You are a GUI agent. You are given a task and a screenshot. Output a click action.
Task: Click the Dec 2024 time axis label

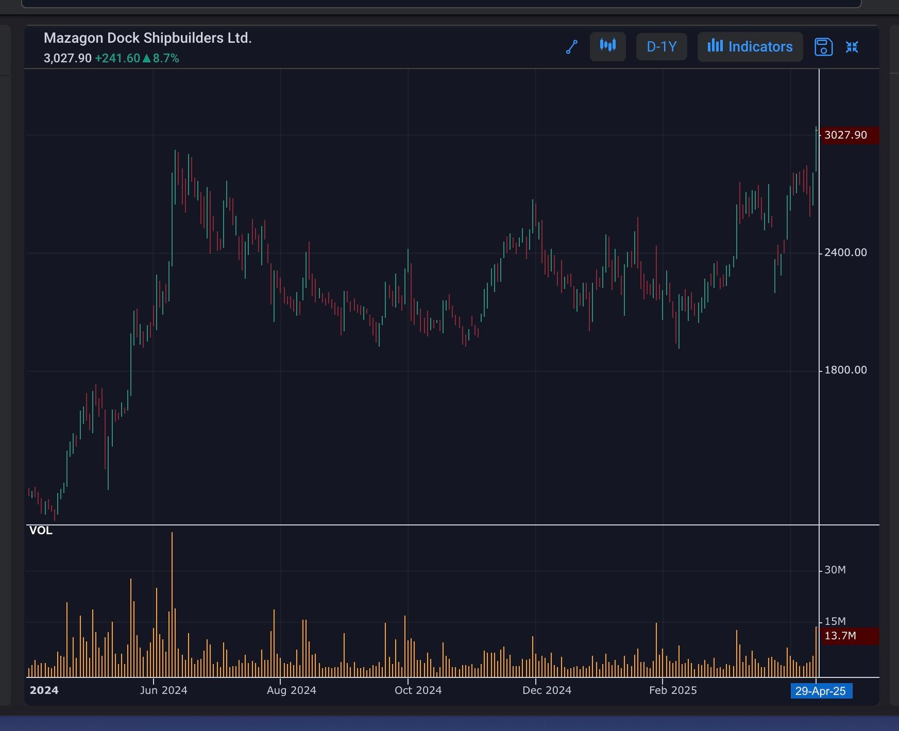coord(547,690)
